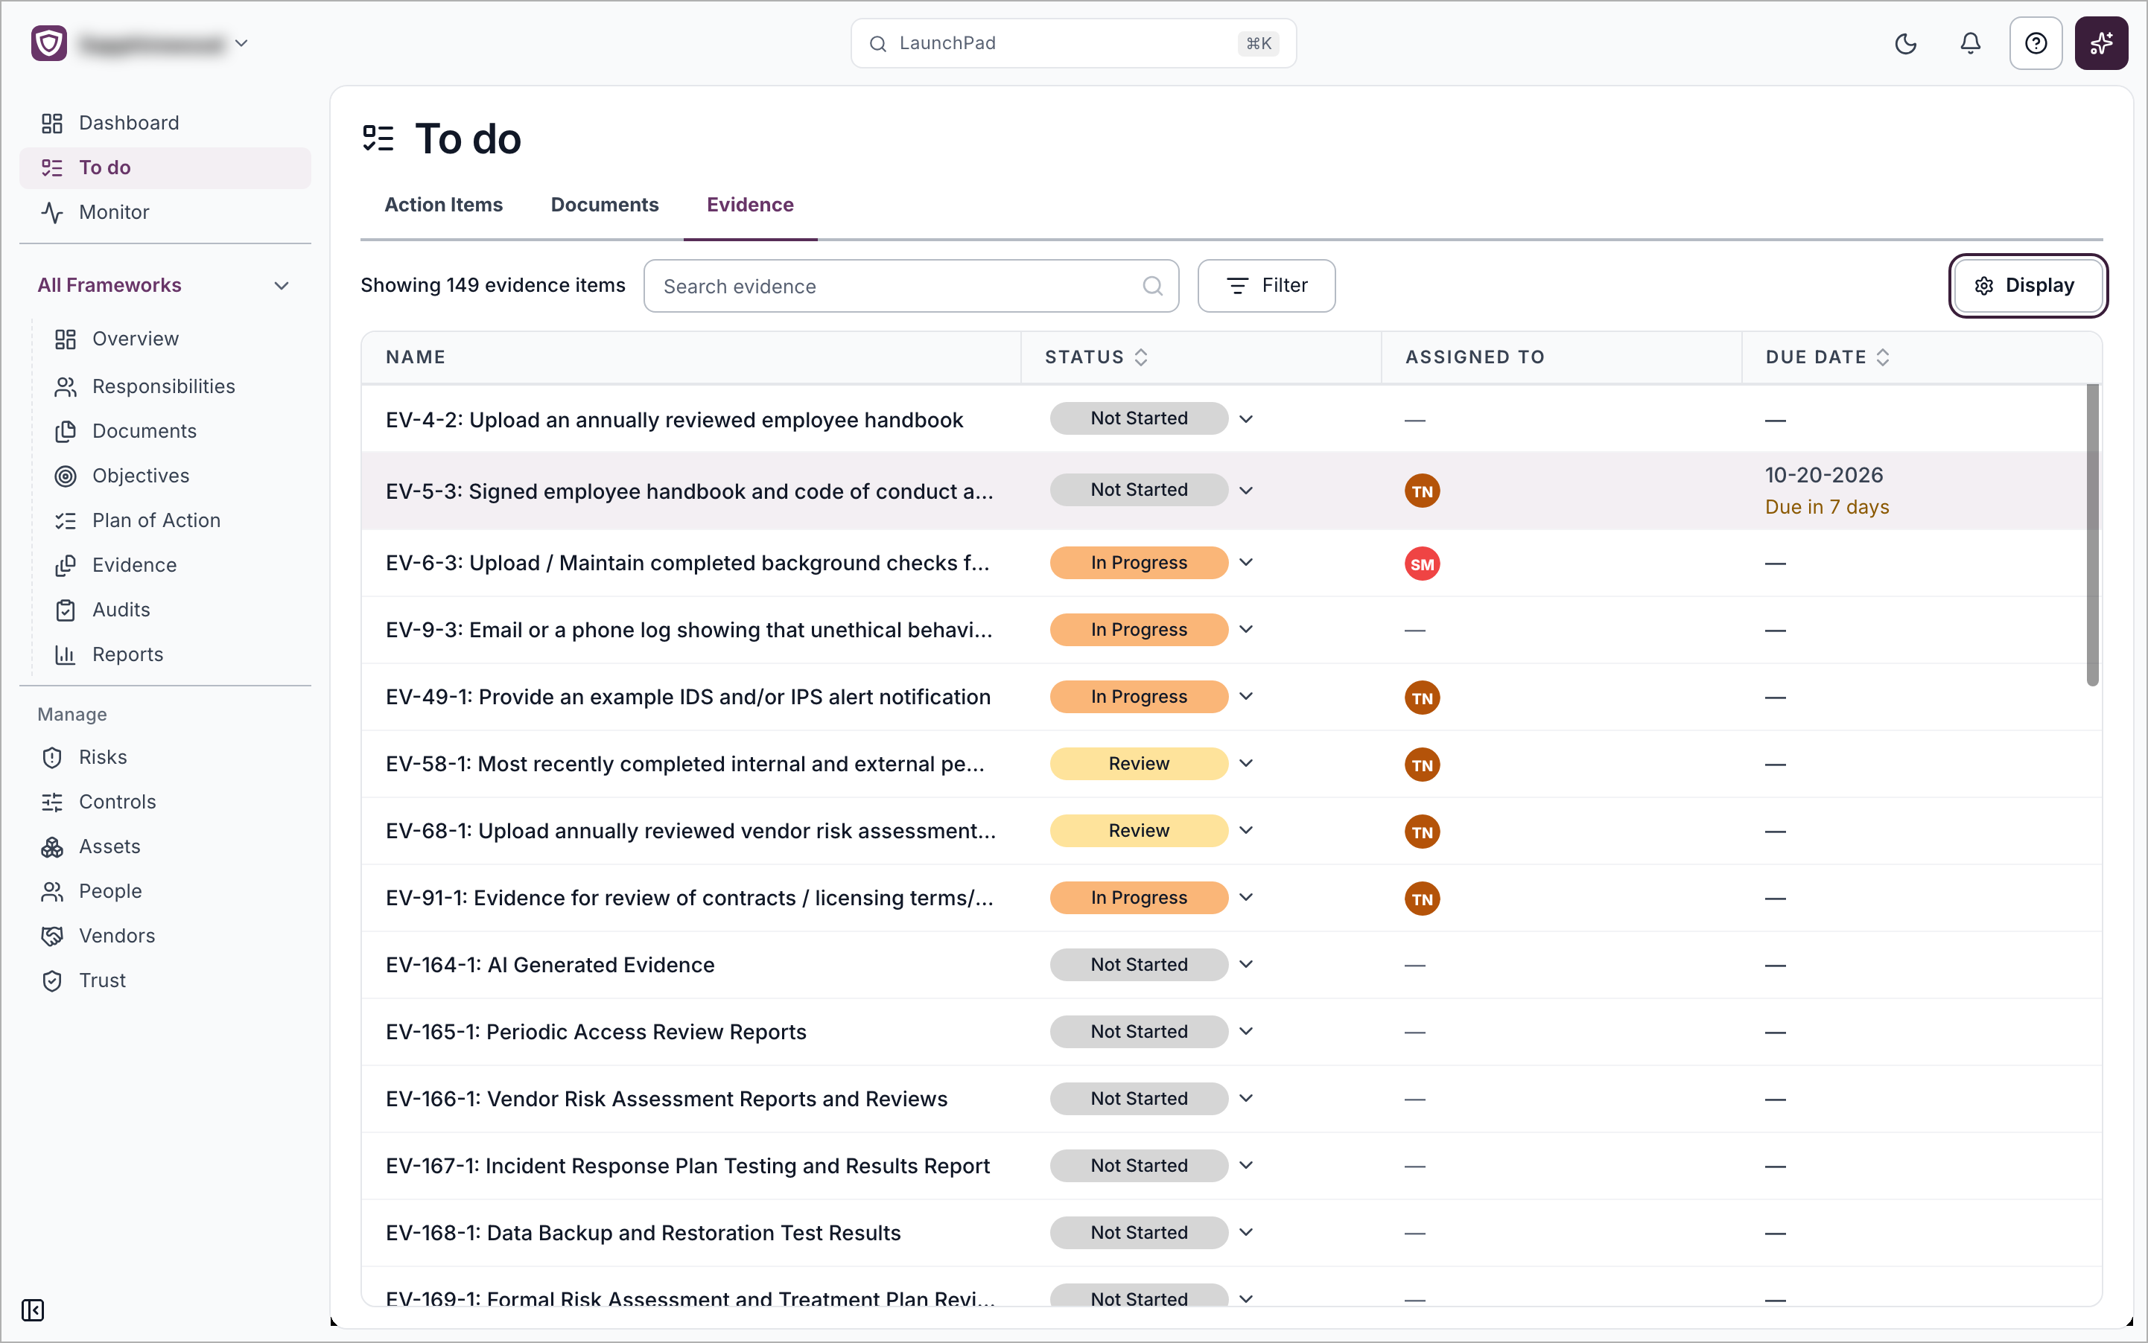The width and height of the screenshot is (2148, 1343).
Task: Click the To do heading icon
Action: pos(378,138)
